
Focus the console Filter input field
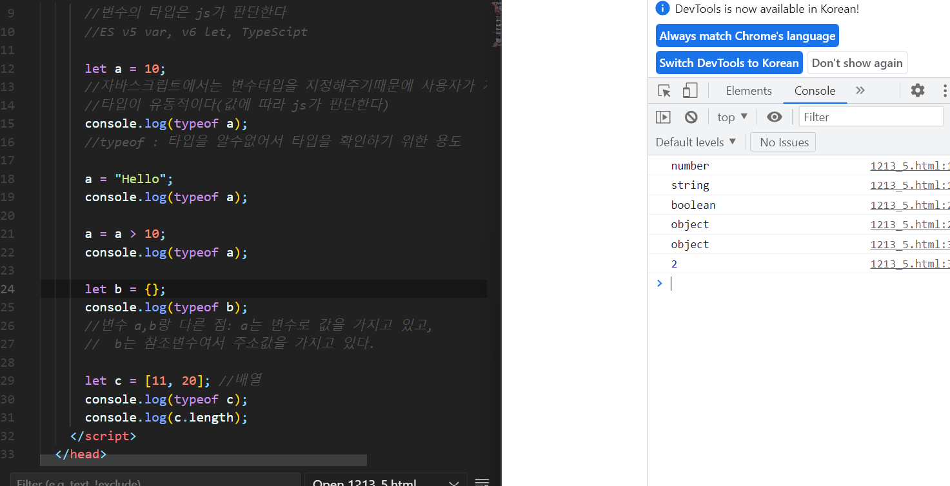pos(871,117)
